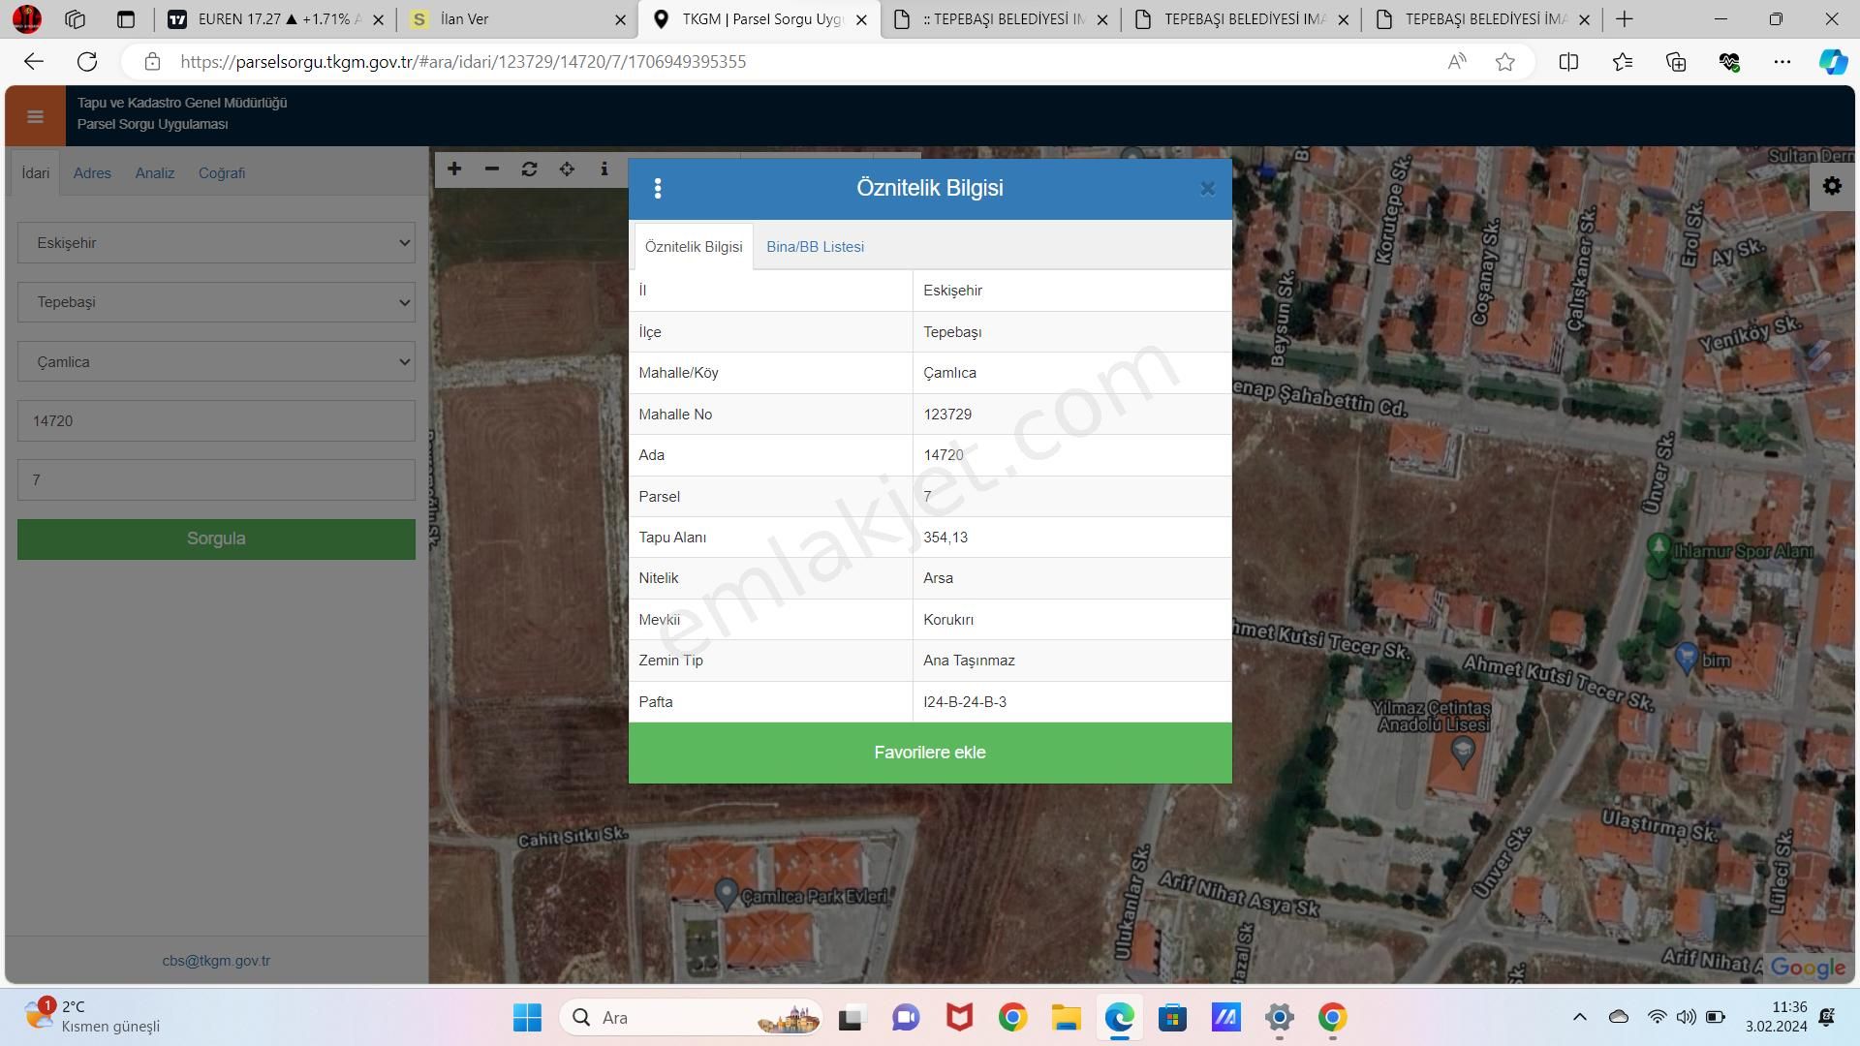Click the green Sorgula button
The height and width of the screenshot is (1046, 1860).
(x=216, y=539)
